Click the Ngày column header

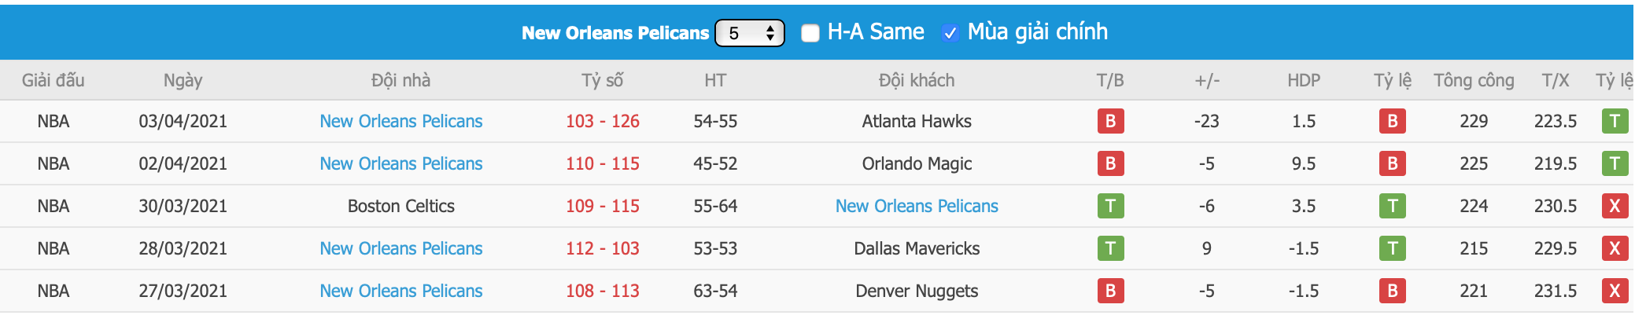pos(183,80)
